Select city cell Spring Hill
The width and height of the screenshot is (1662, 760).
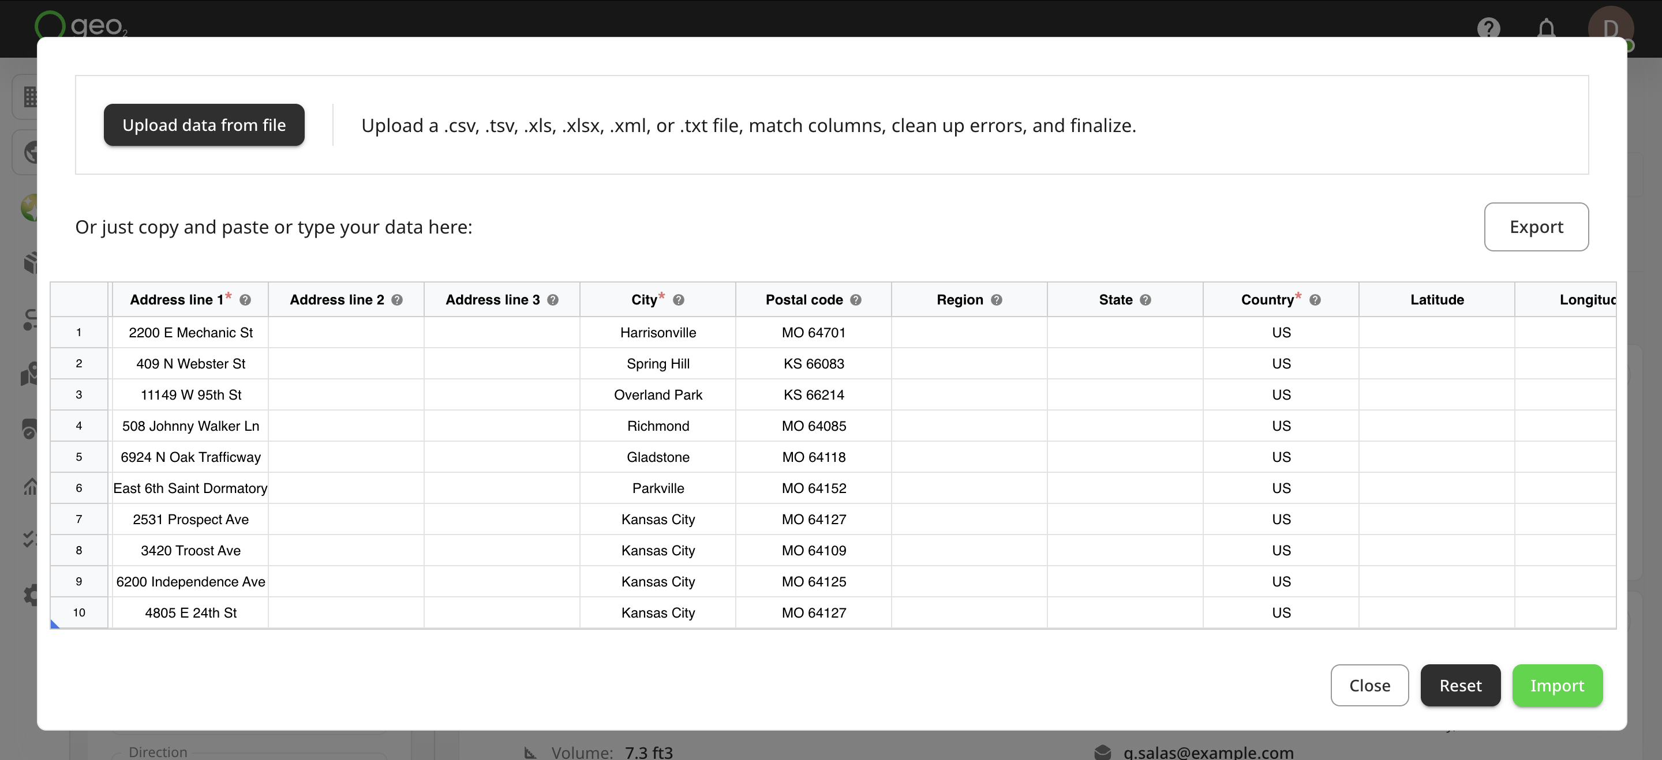[x=657, y=363]
